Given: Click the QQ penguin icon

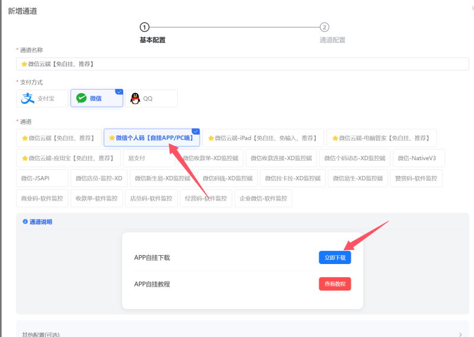Looking at the screenshot, I should (x=135, y=98).
